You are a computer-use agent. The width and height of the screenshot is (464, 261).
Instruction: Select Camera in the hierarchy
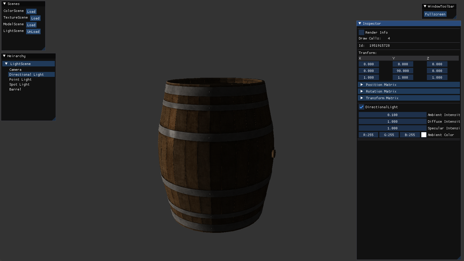coord(15,70)
